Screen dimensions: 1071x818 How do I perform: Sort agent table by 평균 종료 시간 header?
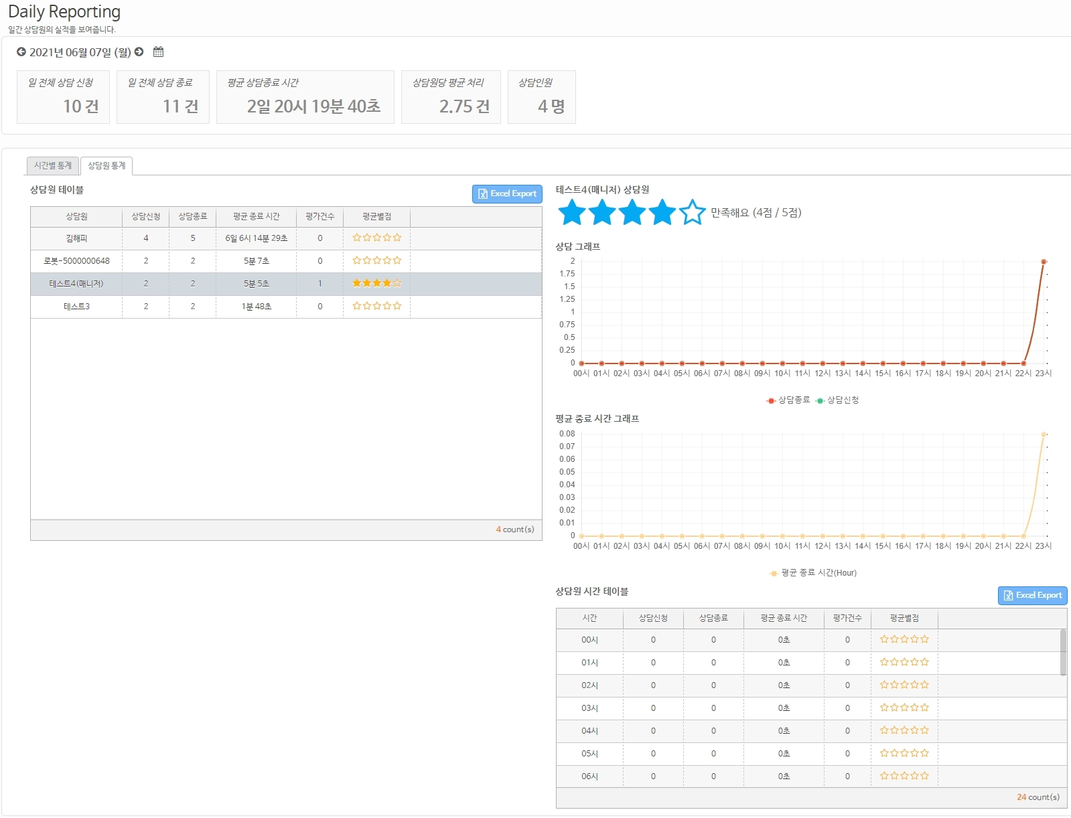pos(257,217)
